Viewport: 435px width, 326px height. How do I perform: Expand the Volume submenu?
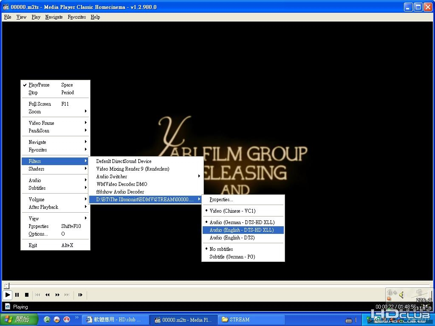tap(56, 200)
